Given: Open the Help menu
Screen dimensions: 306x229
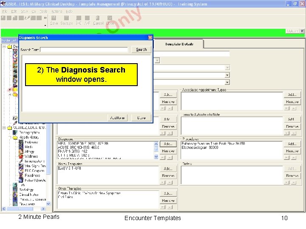Looking at the screenshot, I should pyautogui.click(x=69, y=11).
